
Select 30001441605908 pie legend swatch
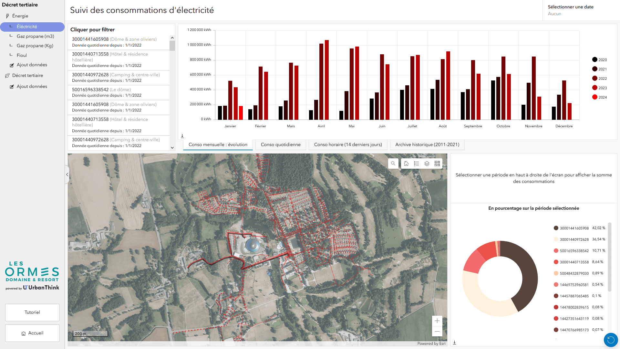point(556,228)
